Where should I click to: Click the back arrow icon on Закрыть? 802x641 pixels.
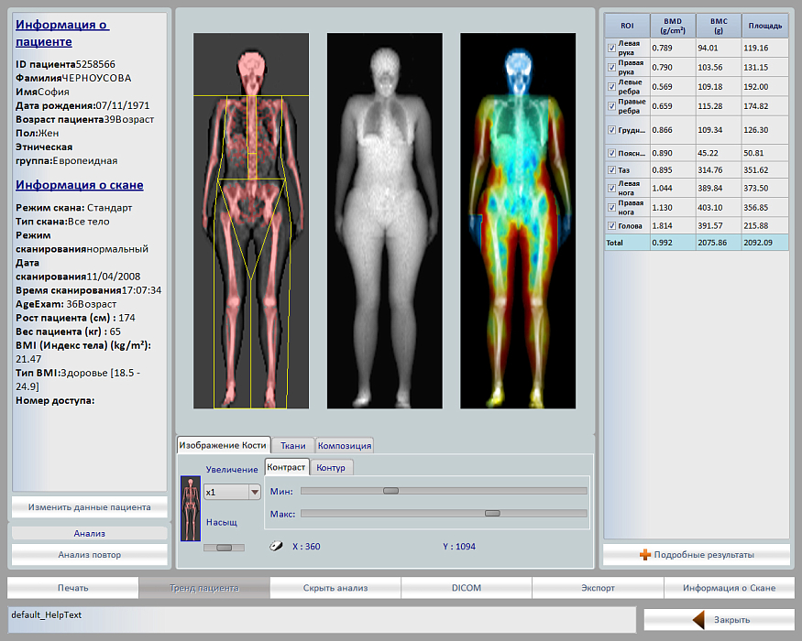(x=698, y=620)
